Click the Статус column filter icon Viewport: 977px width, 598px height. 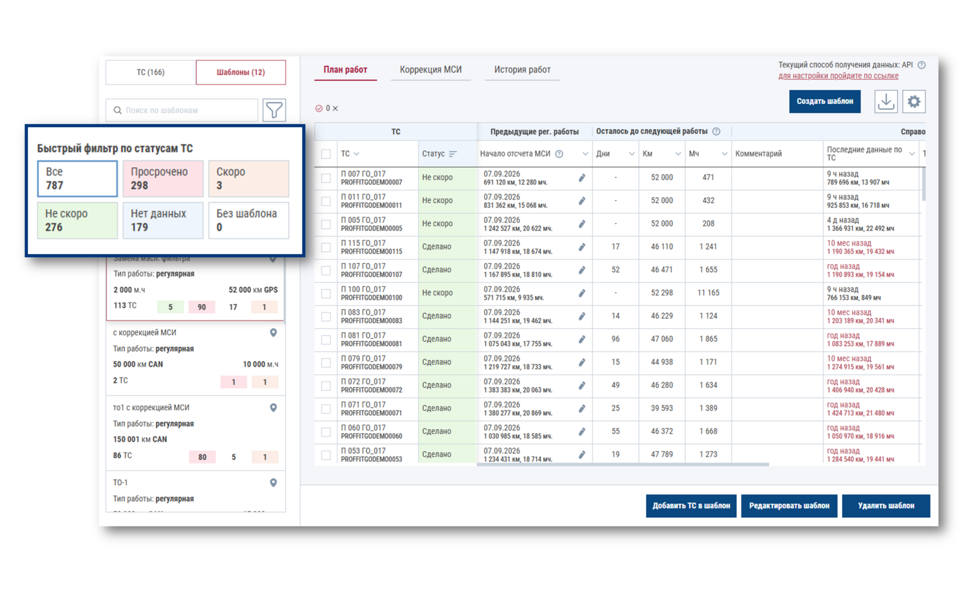pos(453,154)
